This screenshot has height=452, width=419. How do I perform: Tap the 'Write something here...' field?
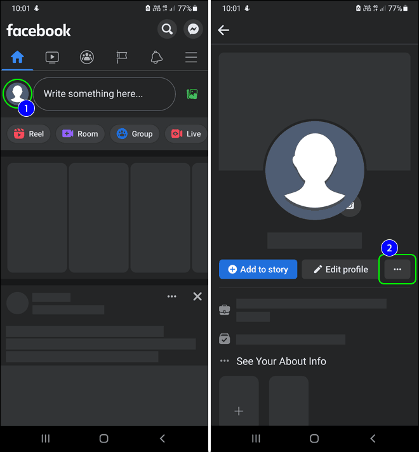click(104, 94)
